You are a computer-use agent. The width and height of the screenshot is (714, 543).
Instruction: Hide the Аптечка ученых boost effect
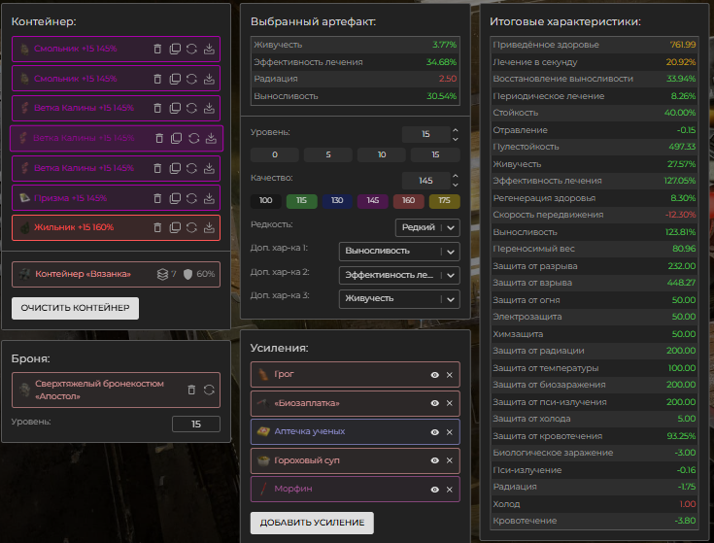point(434,431)
